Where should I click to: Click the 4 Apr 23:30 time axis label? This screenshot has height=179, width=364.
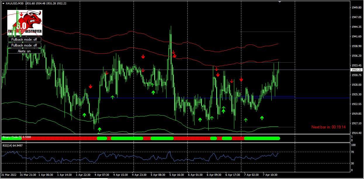pyautogui.click(x=140, y=175)
